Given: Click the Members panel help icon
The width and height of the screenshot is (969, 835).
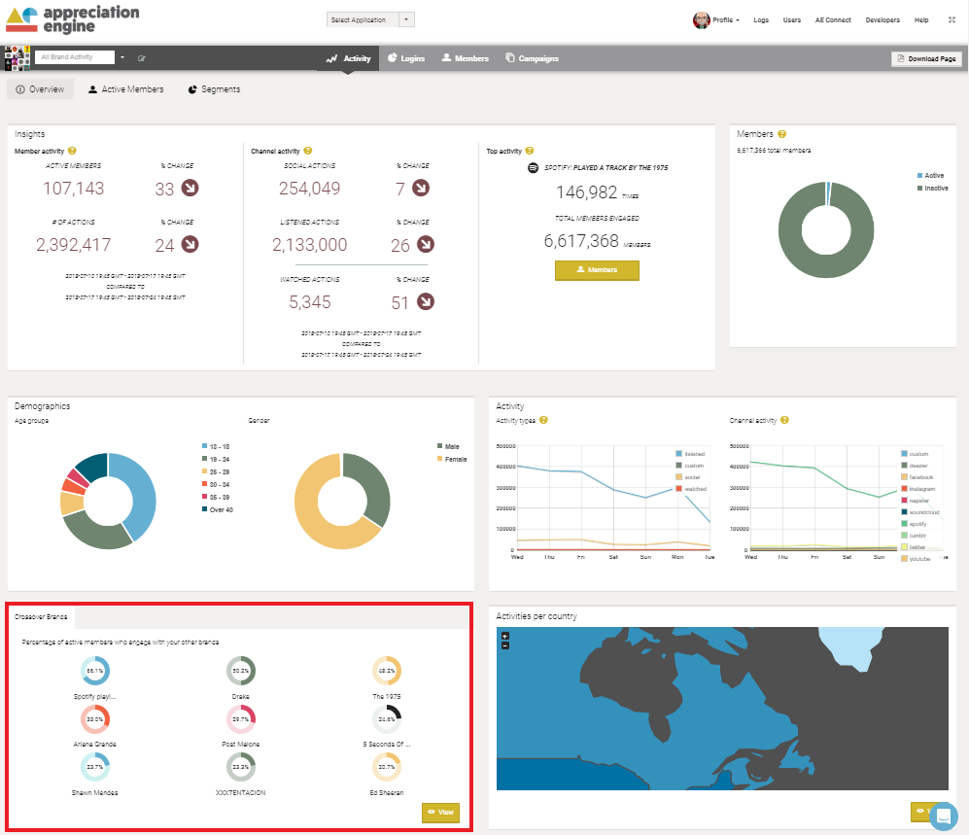Looking at the screenshot, I should 781,134.
